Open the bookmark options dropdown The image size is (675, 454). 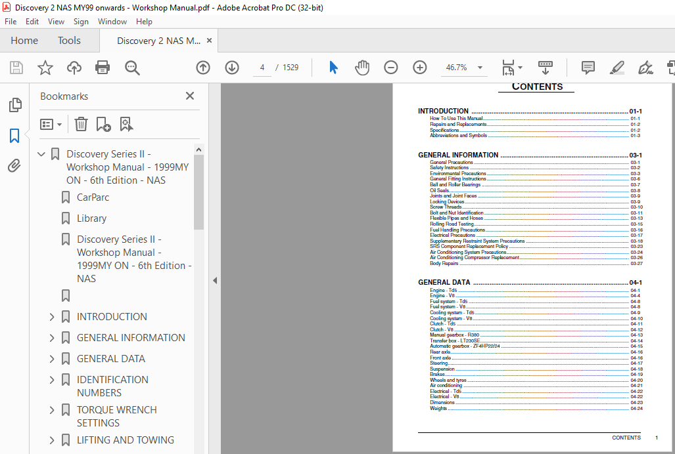pyautogui.click(x=51, y=125)
